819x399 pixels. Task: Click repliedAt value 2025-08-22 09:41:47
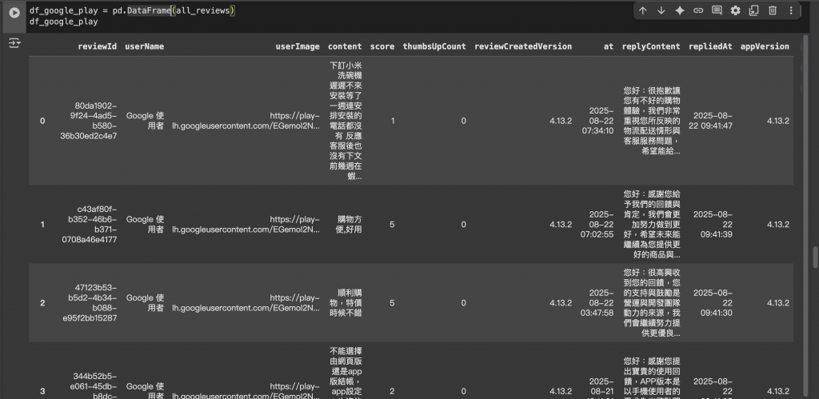point(710,121)
